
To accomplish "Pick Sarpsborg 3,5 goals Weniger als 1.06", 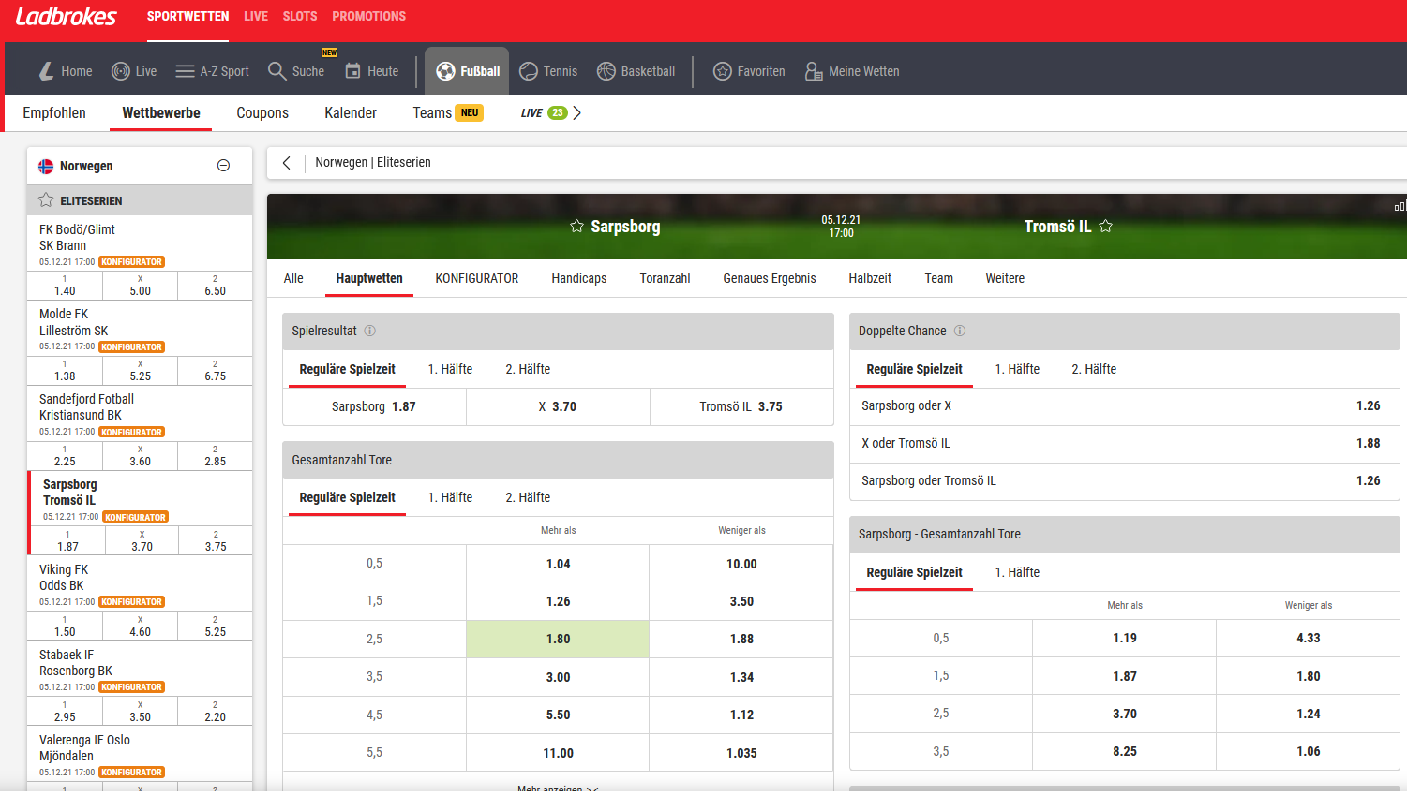I will pos(1309,751).
